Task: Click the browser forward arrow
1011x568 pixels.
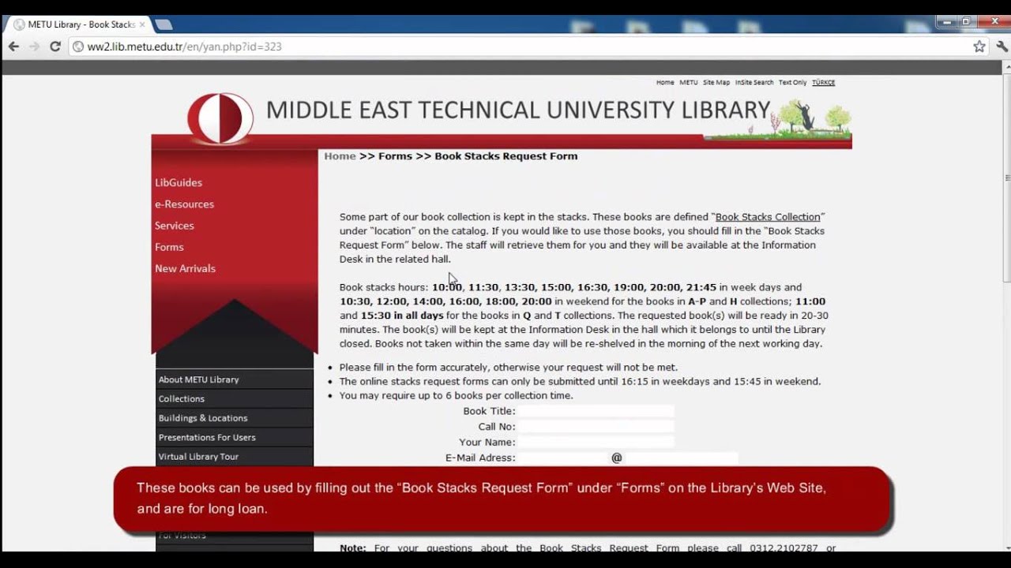Action: pyautogui.click(x=34, y=47)
